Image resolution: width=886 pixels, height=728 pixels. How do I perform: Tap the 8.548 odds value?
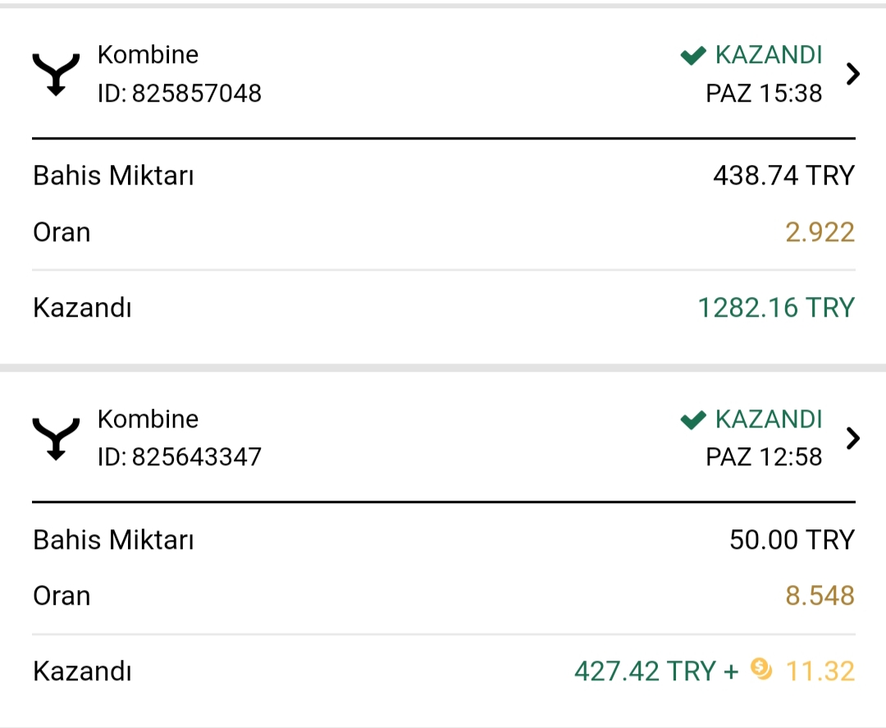click(820, 596)
